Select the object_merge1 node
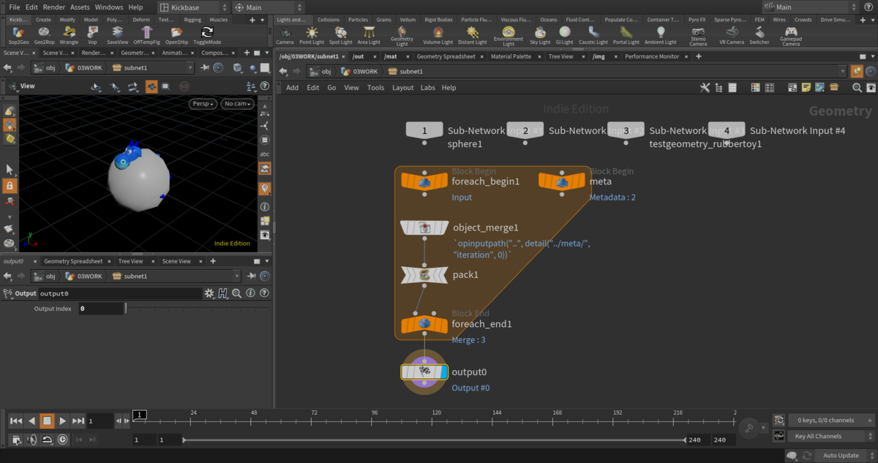 point(424,228)
